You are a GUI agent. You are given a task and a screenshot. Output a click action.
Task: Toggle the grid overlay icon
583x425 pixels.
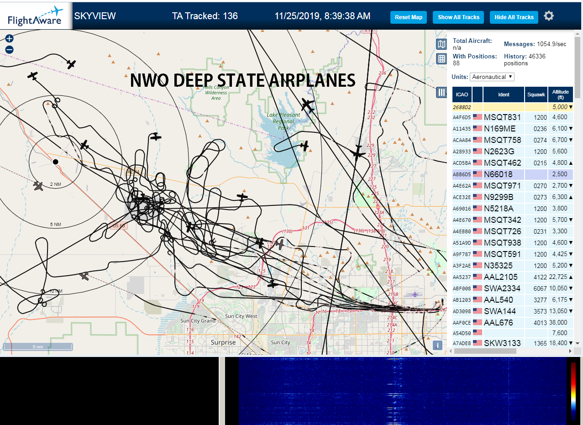click(x=441, y=58)
